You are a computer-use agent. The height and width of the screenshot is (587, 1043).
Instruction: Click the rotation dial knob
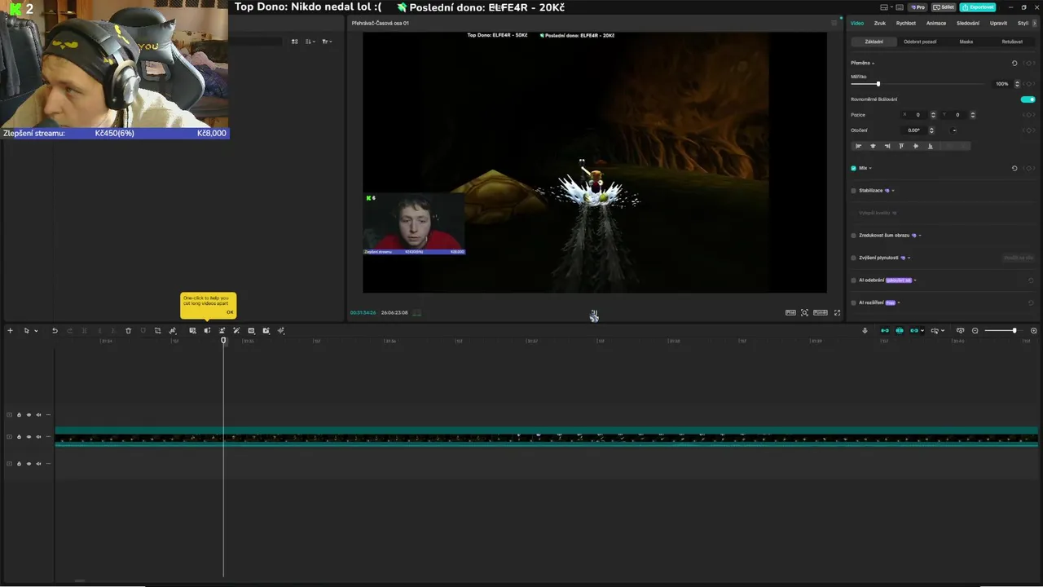pos(954,130)
